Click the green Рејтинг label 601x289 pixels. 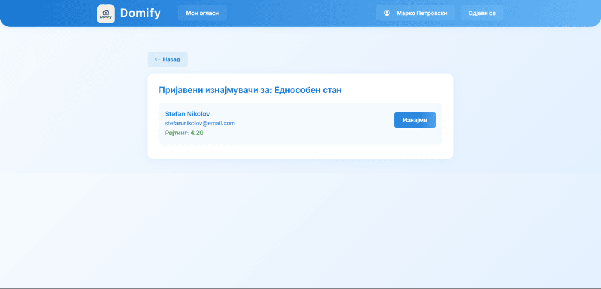coord(177,133)
